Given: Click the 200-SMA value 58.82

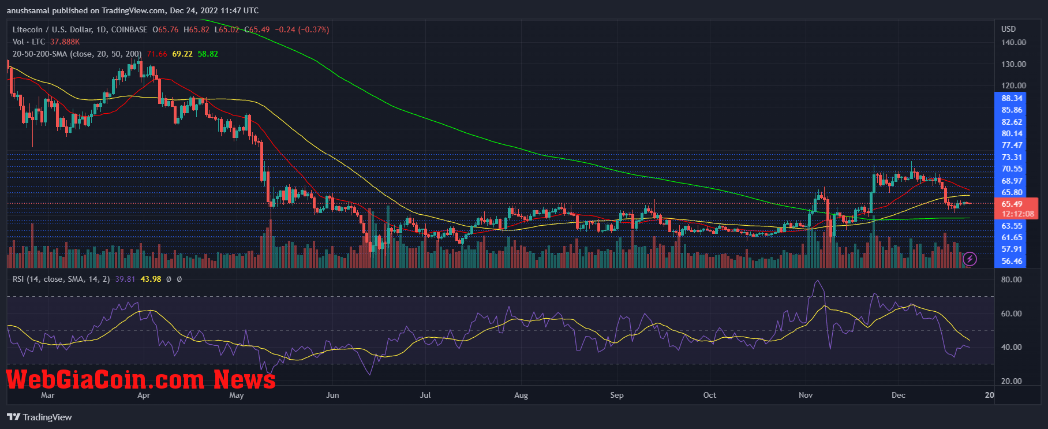Looking at the screenshot, I should tap(208, 54).
